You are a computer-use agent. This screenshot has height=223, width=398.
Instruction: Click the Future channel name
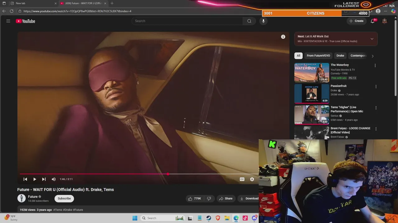tap(33, 197)
